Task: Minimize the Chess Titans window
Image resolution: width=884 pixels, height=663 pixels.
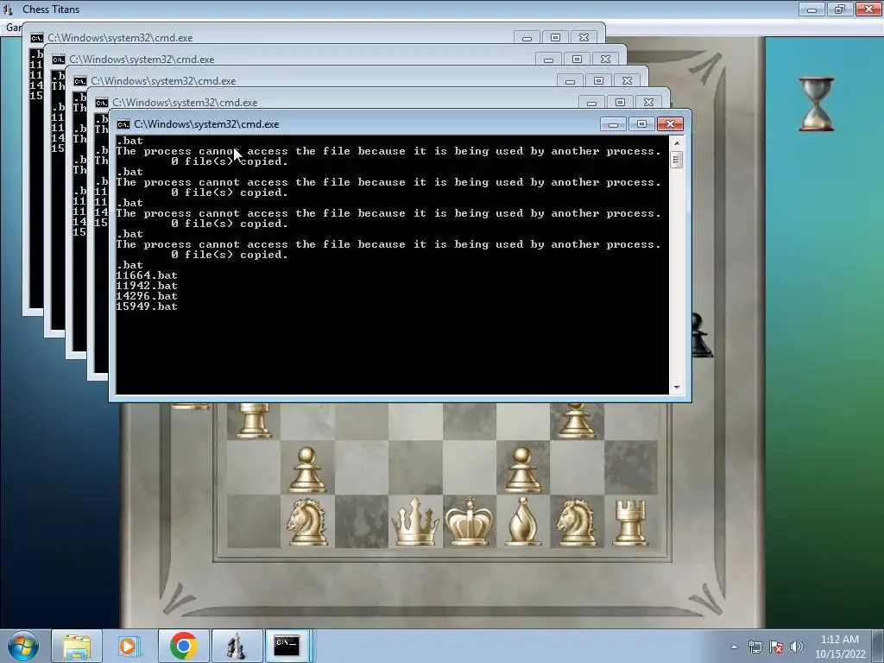Action: coord(811,9)
